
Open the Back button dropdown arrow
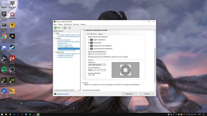[x=62, y=28]
